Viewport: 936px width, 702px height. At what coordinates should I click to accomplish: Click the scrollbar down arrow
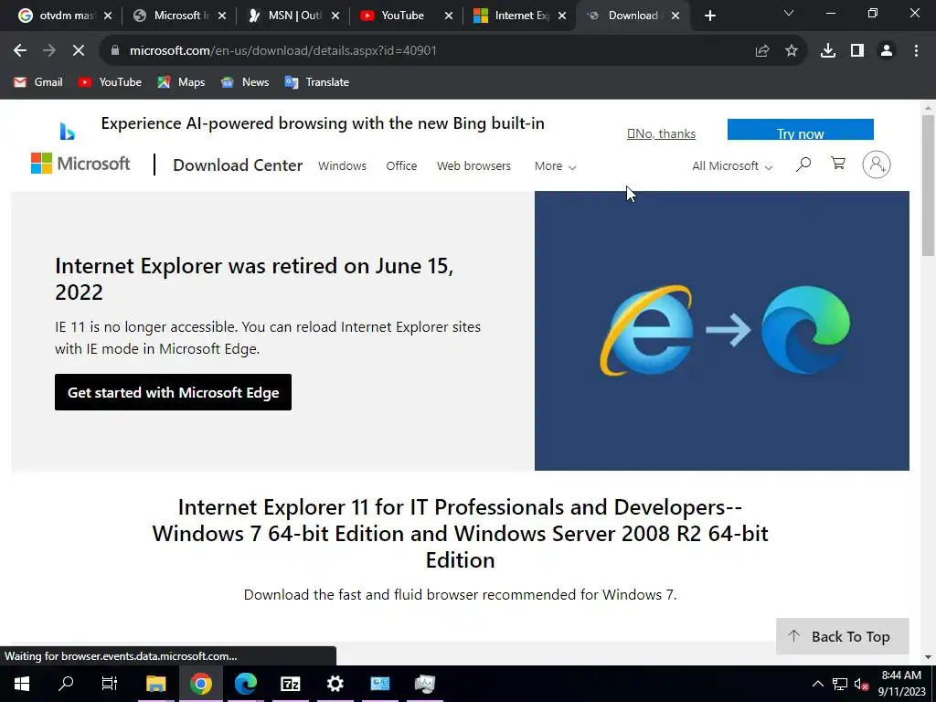click(928, 657)
